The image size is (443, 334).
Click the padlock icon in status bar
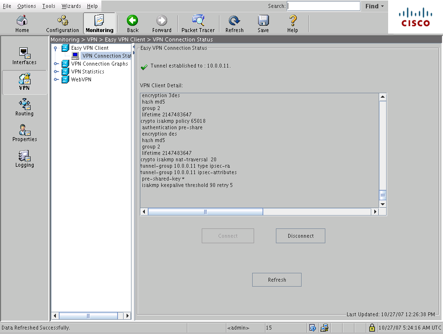[x=372, y=328]
